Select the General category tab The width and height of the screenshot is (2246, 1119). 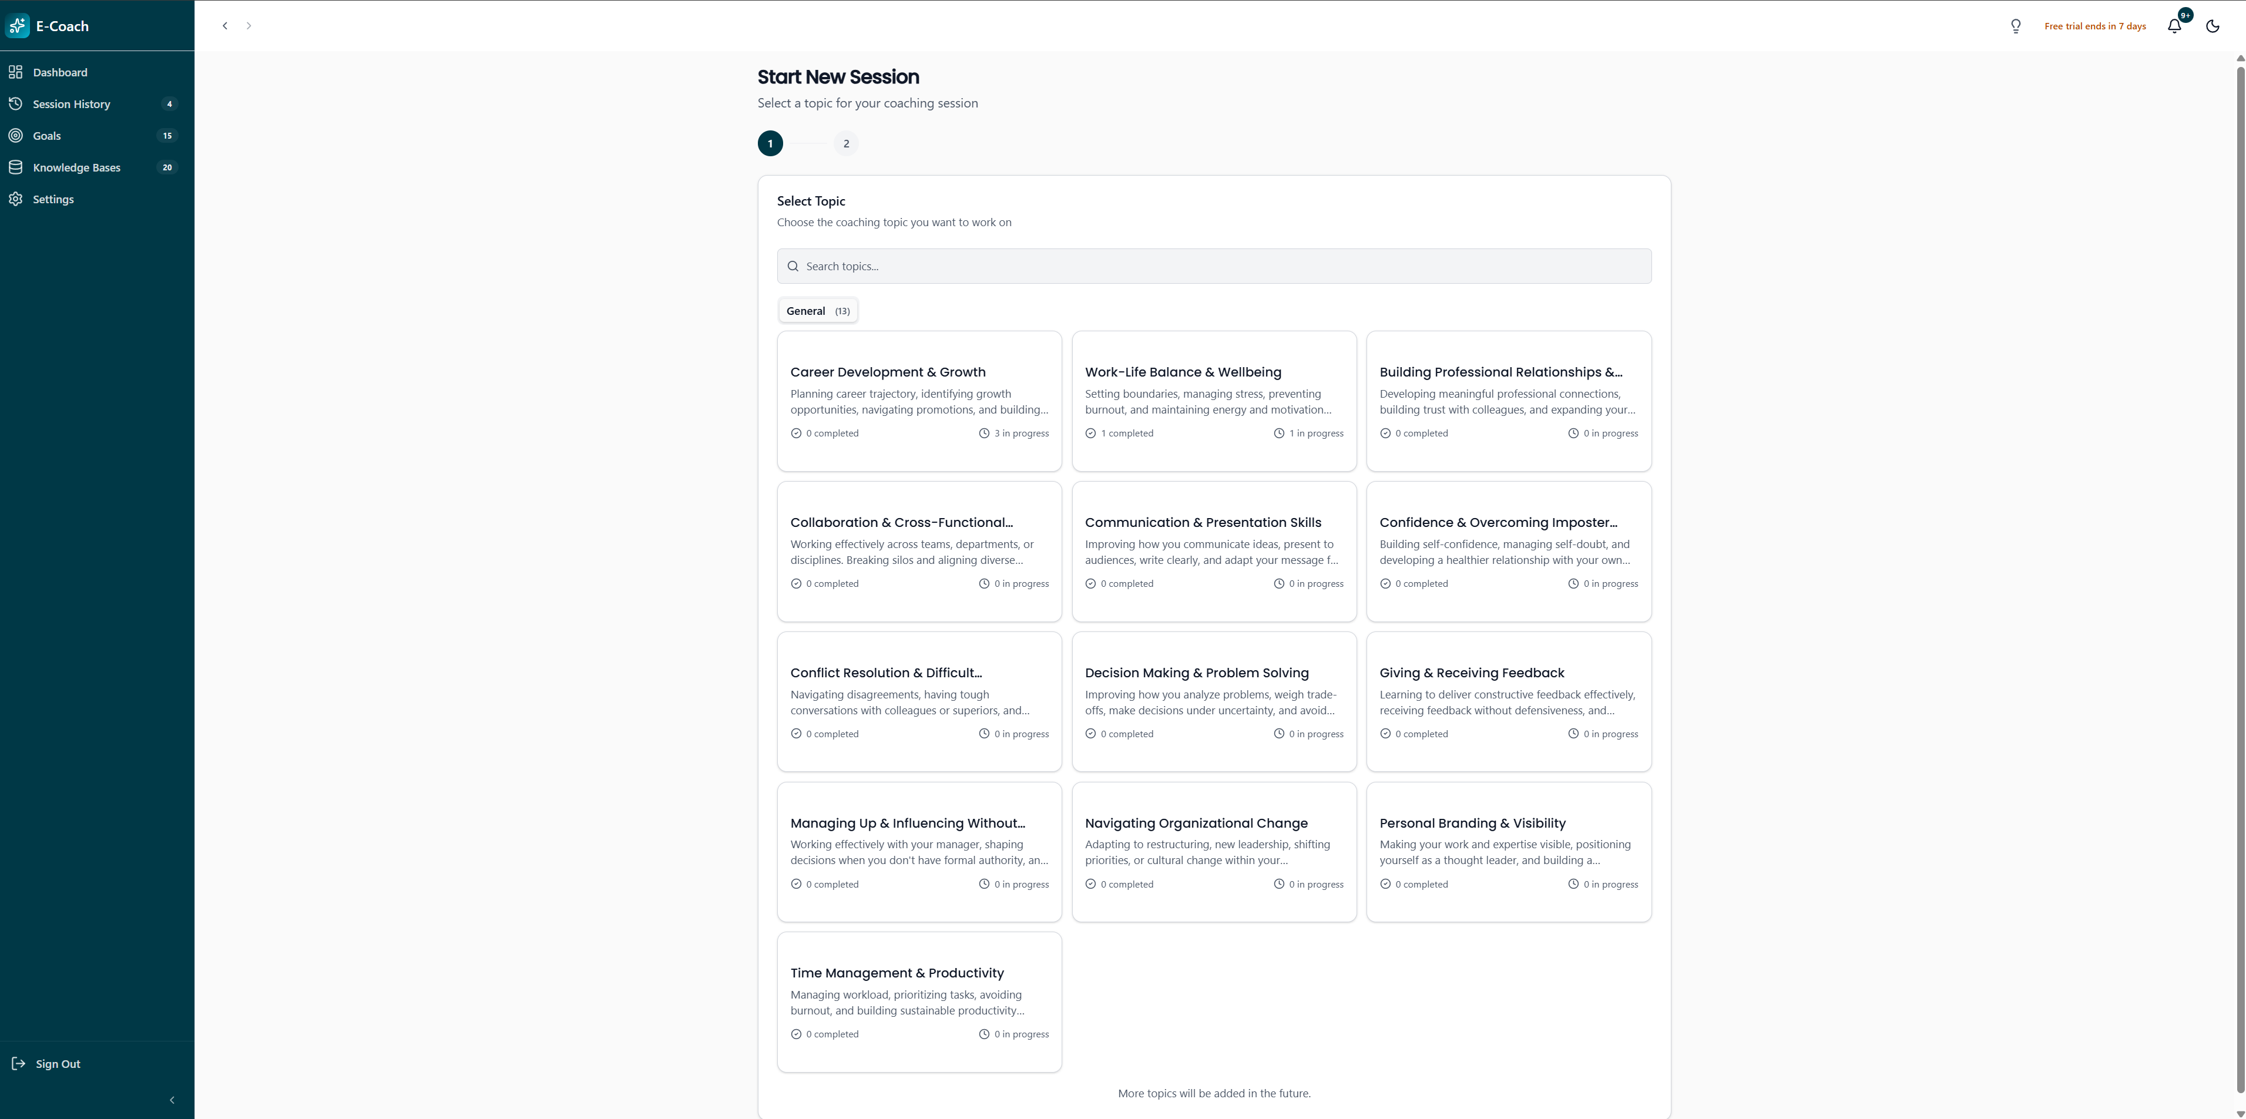click(817, 311)
